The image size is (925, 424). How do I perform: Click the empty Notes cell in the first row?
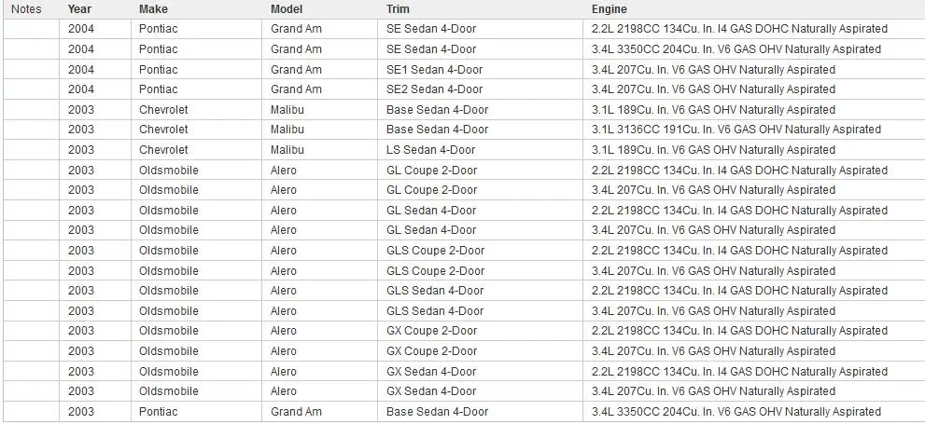(31, 29)
